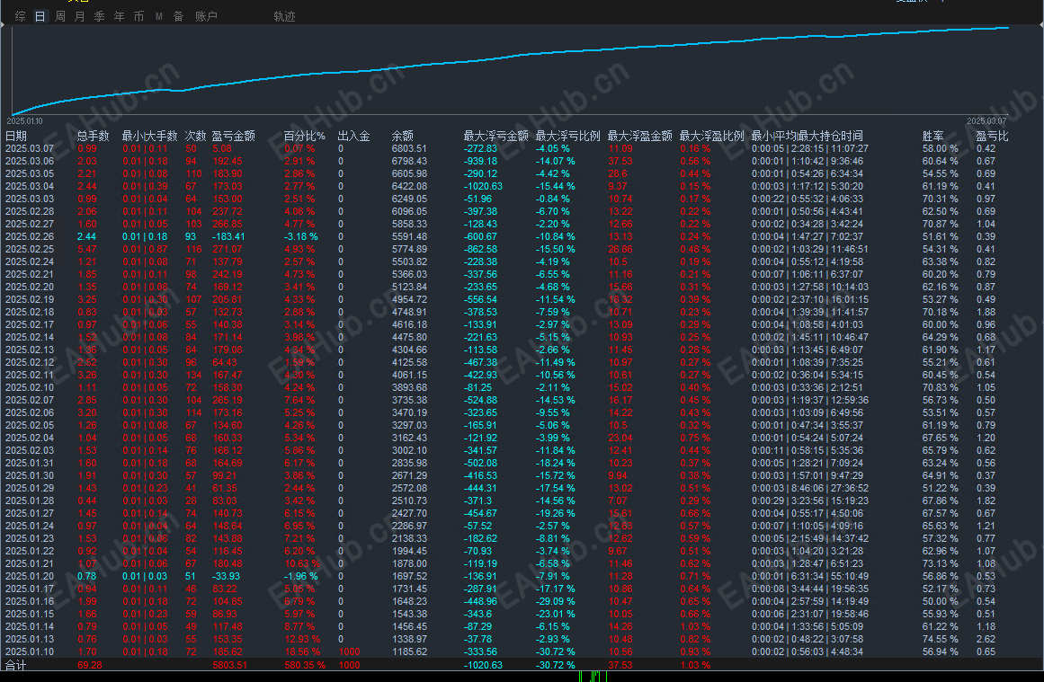
Task: Click the 百分比% column header
Action: coord(304,136)
